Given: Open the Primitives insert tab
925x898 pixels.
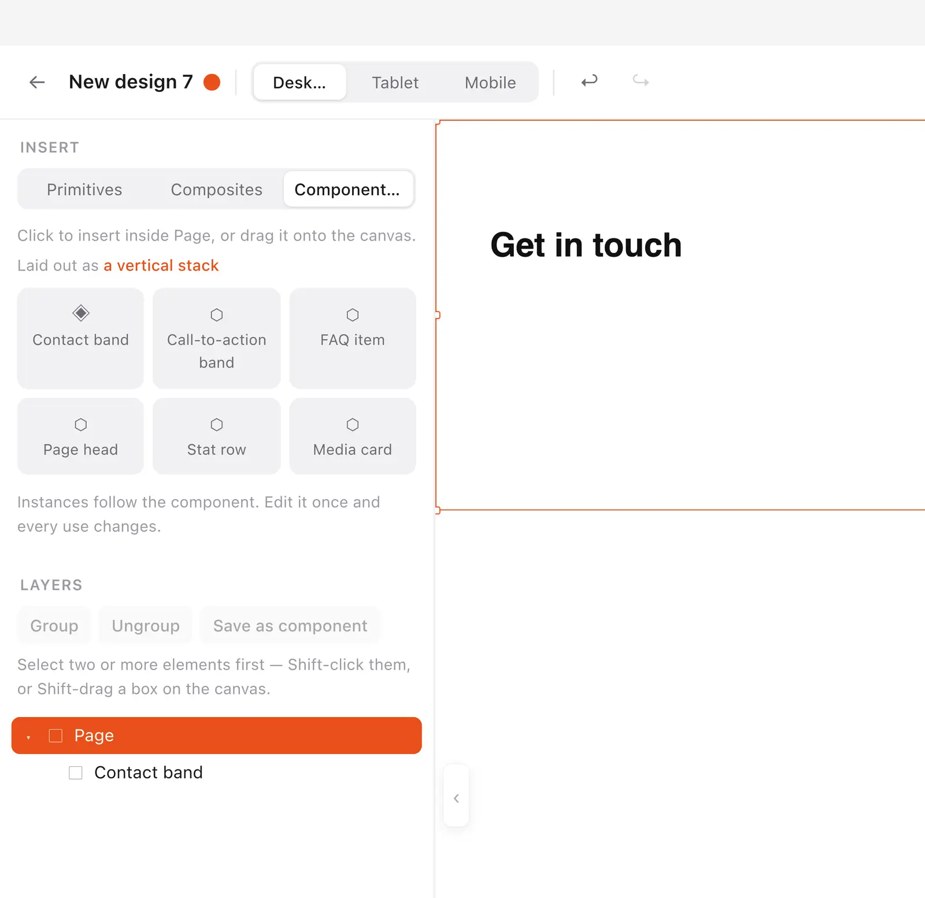Looking at the screenshot, I should [84, 189].
